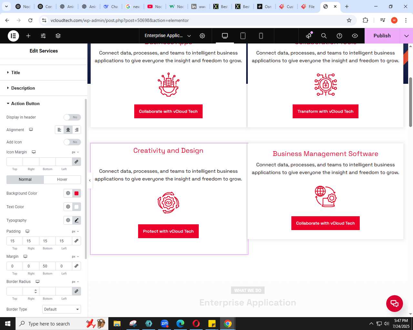This screenshot has width=413, height=330.
Task: Click Protect with vCloud Tech button
Action: [168, 231]
